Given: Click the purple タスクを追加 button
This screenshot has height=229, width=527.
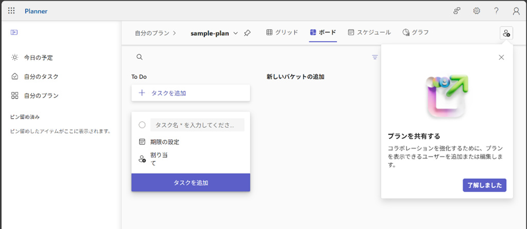Looking at the screenshot, I should pos(191,183).
